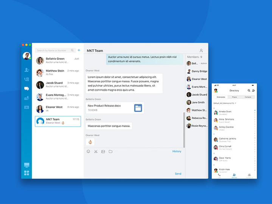272x204 pixels.
Task: Select member Jane Smith
Action: (x=197, y=103)
